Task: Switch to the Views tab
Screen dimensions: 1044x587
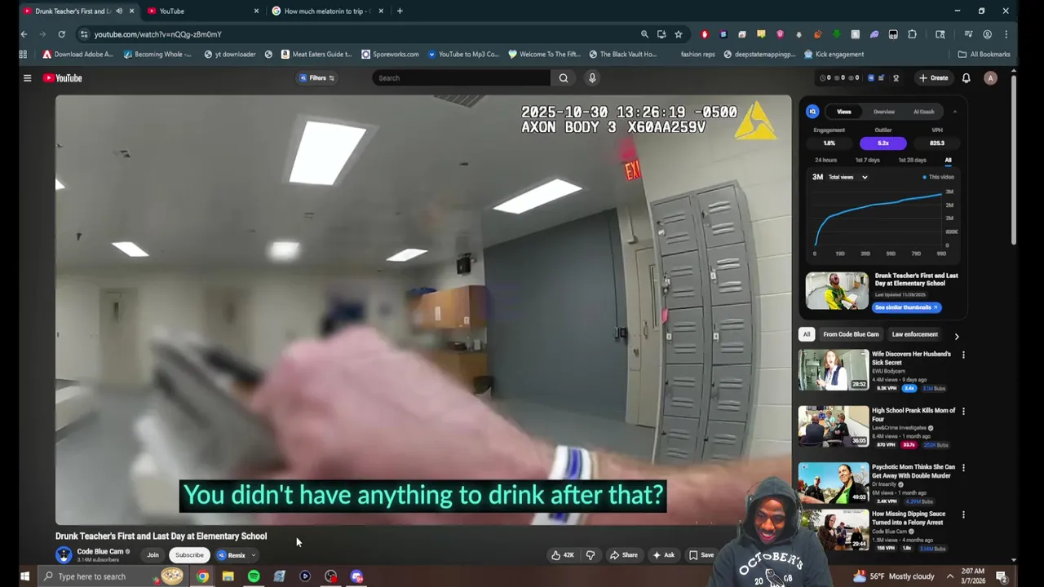Action: click(x=844, y=112)
